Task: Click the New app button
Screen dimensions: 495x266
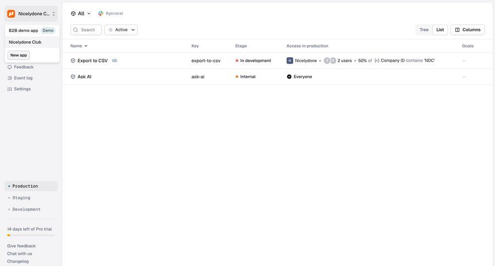Action: pos(19,55)
